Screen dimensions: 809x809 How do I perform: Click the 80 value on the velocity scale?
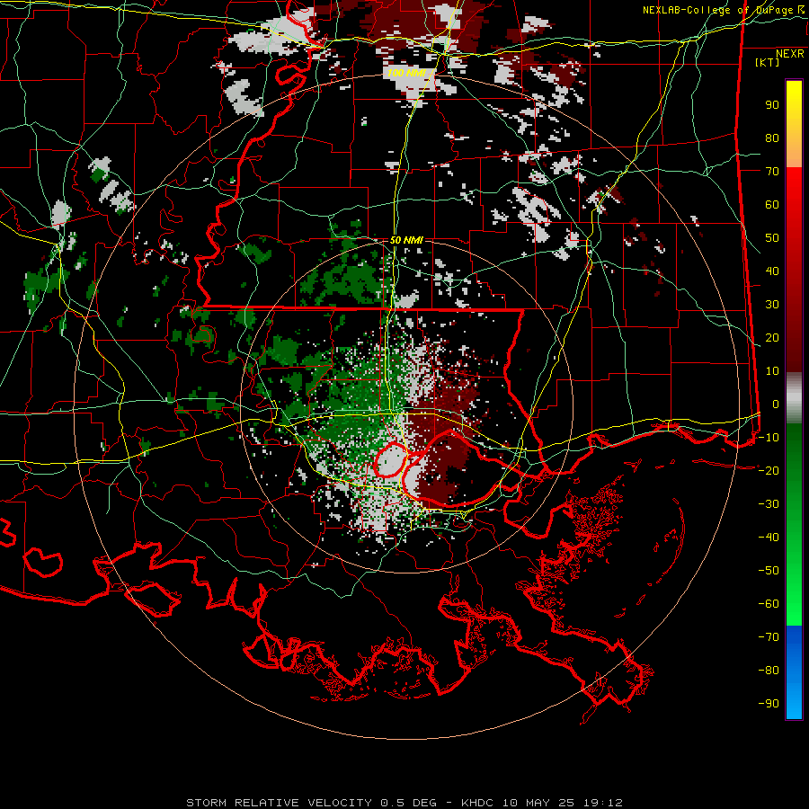772,138
